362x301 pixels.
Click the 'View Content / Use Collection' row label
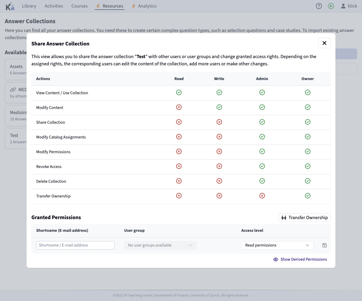pyautogui.click(x=62, y=93)
